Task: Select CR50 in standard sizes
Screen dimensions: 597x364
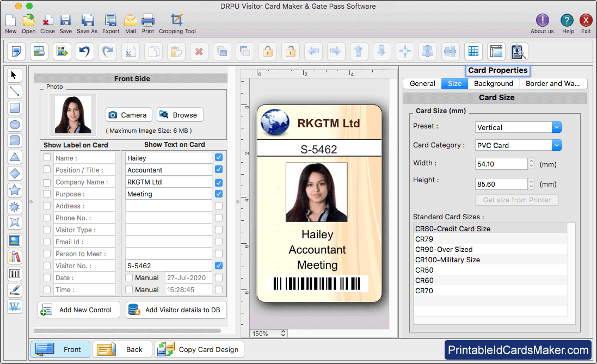Action: pos(490,269)
